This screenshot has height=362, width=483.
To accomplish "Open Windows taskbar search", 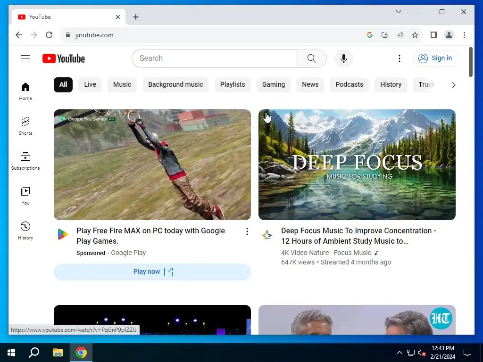I will [x=34, y=353].
